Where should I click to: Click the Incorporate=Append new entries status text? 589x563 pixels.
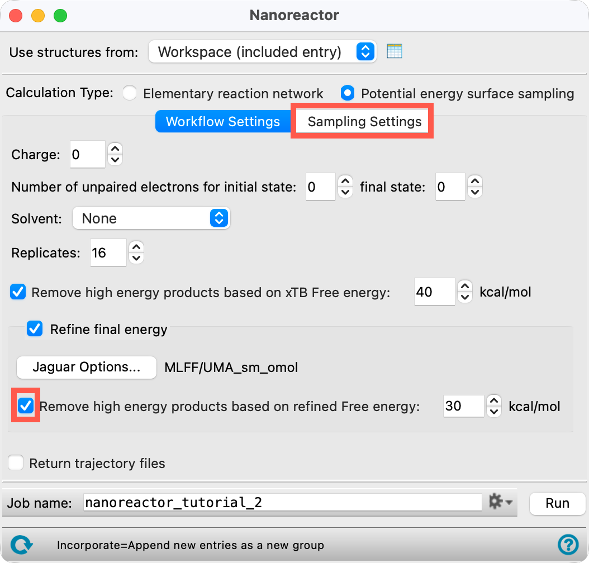tap(191, 545)
